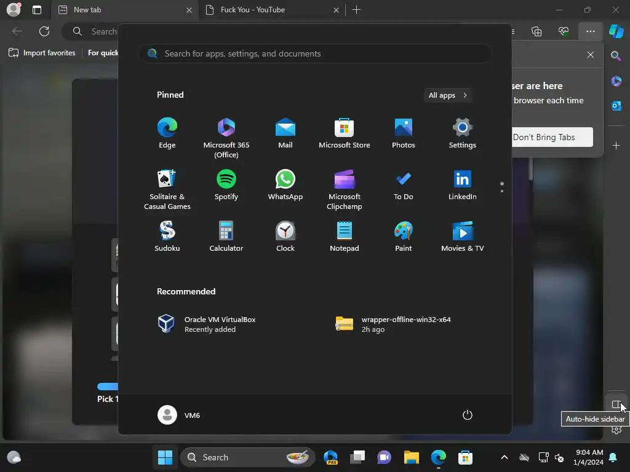Open the weather widget on taskbar
Screen dimensions: 630x472
coord(14,457)
